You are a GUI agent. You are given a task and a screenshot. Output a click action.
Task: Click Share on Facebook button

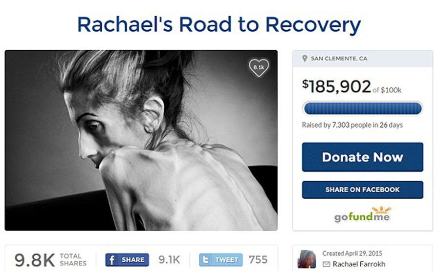(363, 190)
